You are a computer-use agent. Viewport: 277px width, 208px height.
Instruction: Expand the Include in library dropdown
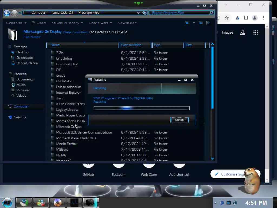[67, 23]
